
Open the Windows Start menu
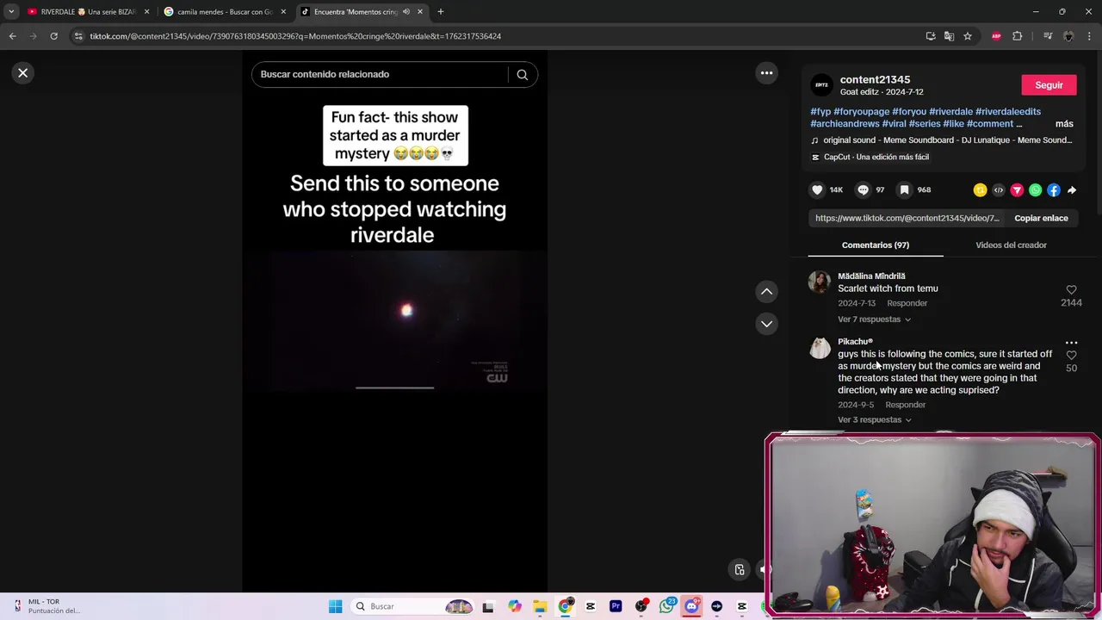point(335,606)
